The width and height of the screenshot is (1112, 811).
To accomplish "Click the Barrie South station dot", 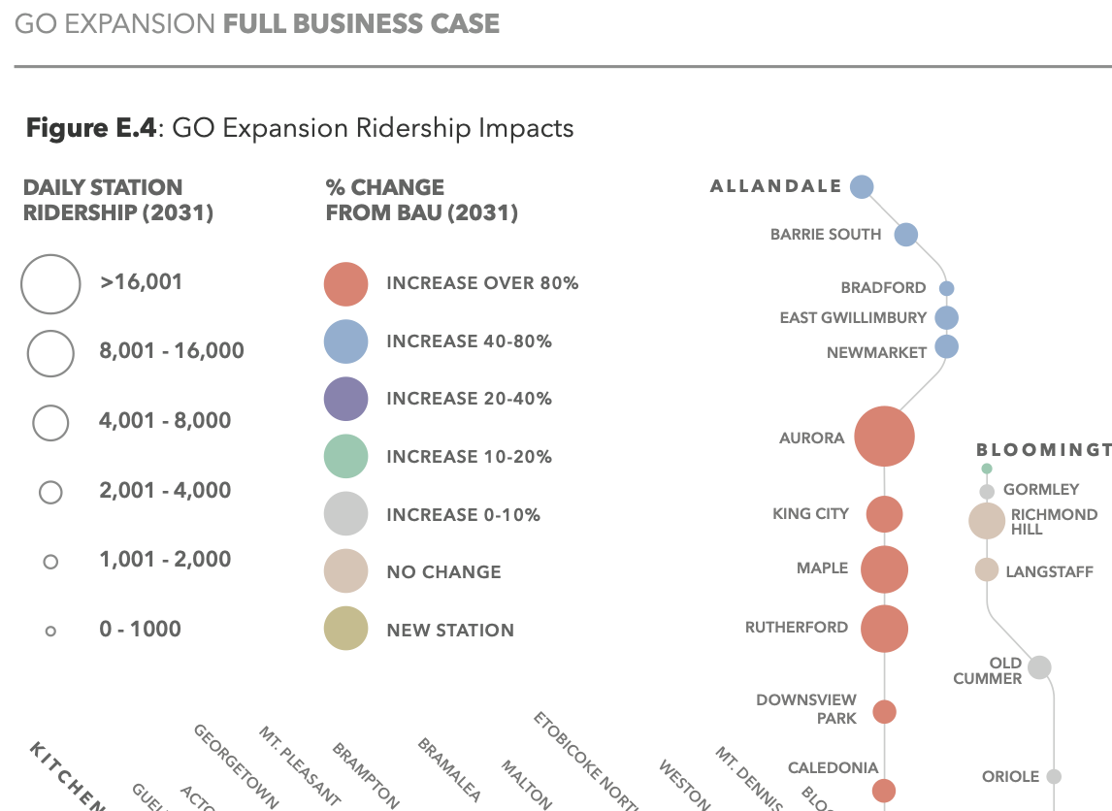I will pyautogui.click(x=905, y=234).
